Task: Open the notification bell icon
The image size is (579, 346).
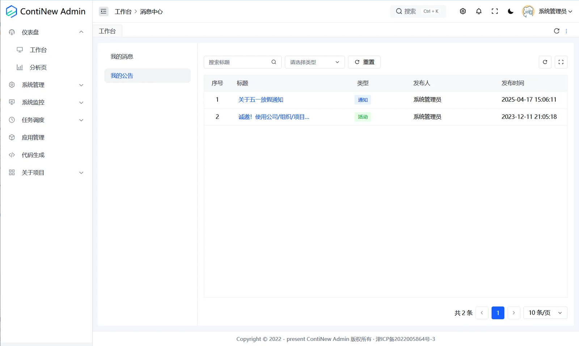Action: [479, 11]
